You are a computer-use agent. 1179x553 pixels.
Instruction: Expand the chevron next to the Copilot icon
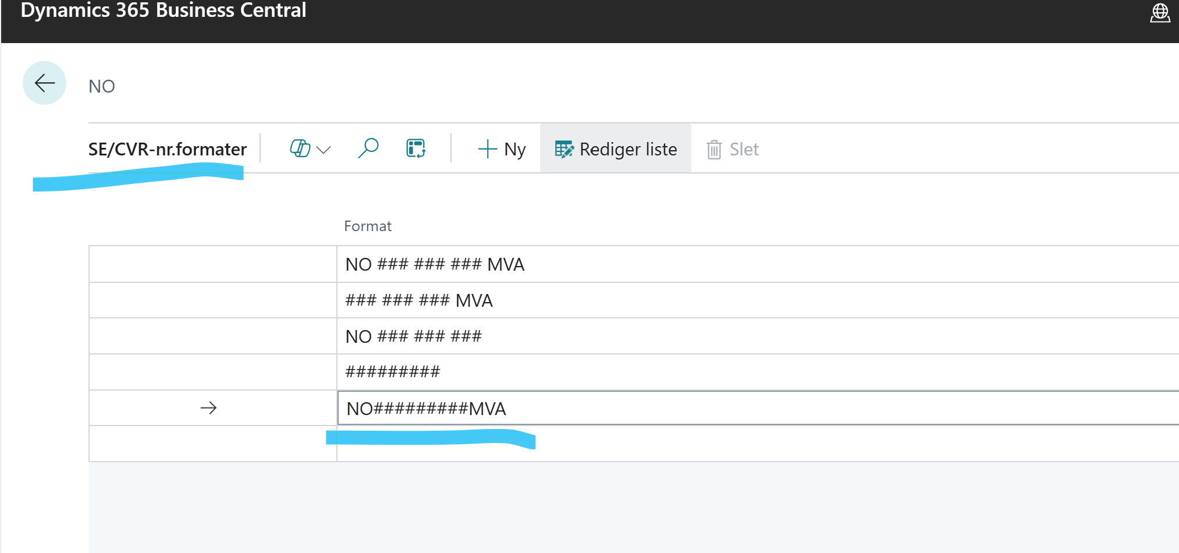click(324, 150)
